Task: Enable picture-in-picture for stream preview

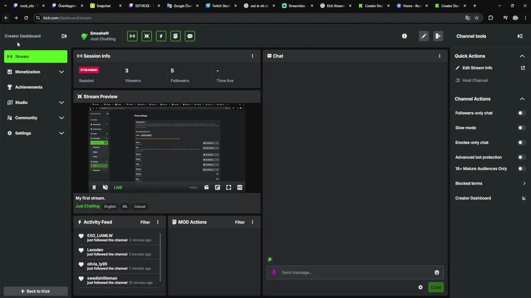Action: (217, 187)
